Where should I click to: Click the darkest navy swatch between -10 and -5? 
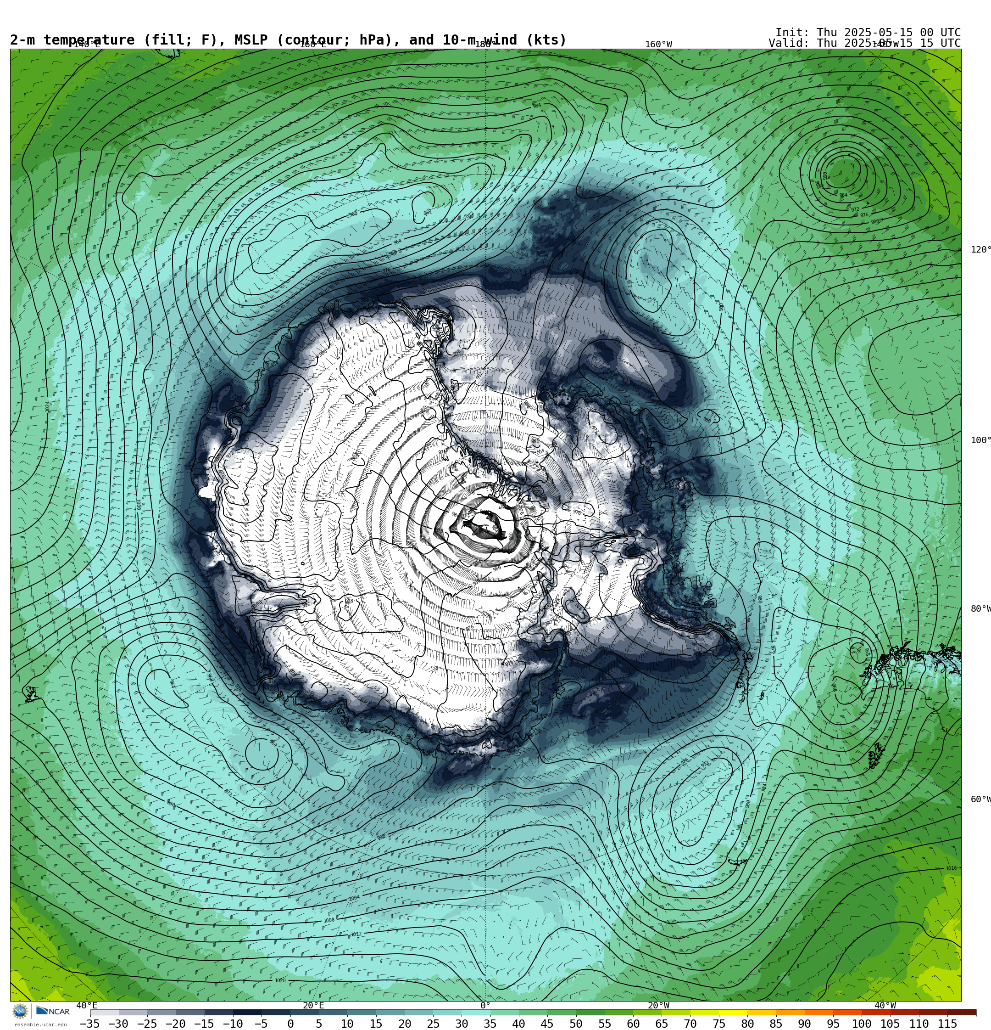247,1012
